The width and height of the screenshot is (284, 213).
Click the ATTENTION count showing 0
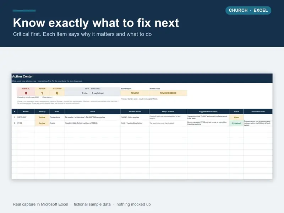(x=57, y=93)
